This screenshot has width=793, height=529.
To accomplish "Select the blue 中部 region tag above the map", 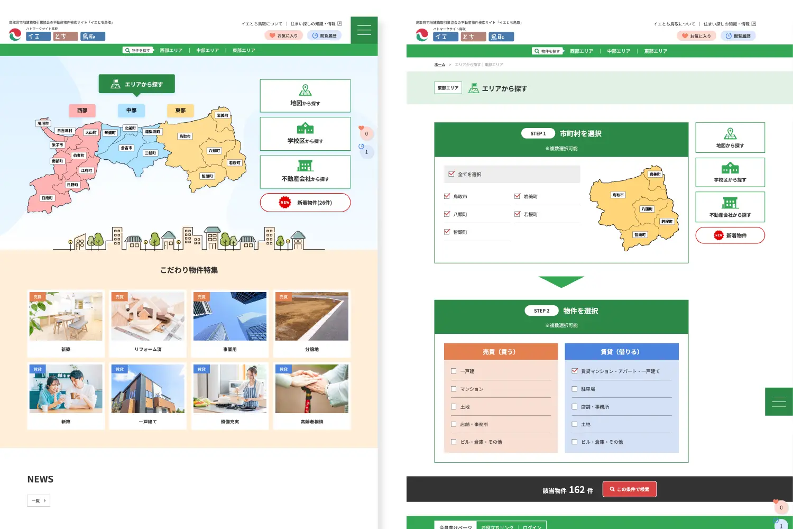I will coord(131,111).
